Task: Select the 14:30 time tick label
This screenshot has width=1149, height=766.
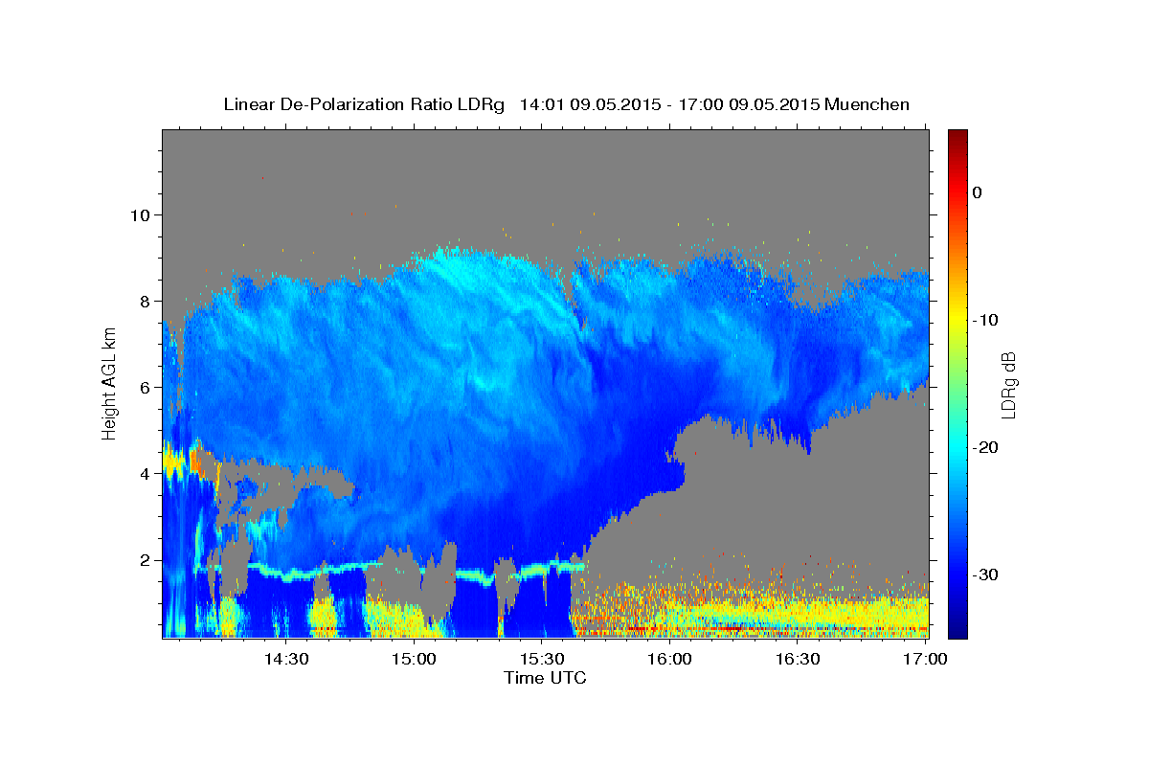Action: point(285,659)
